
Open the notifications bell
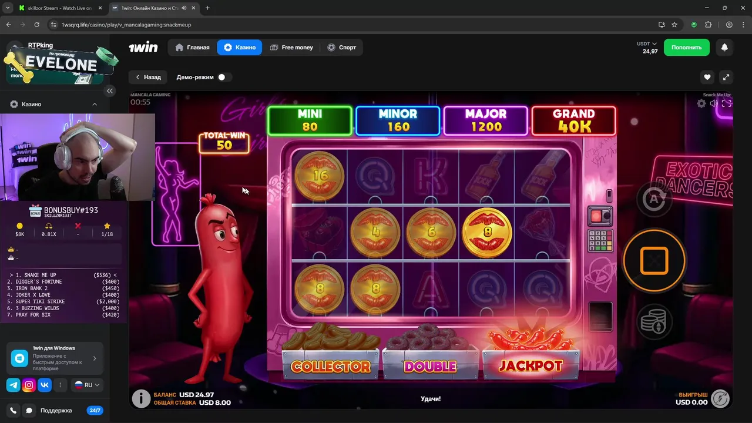click(724, 48)
